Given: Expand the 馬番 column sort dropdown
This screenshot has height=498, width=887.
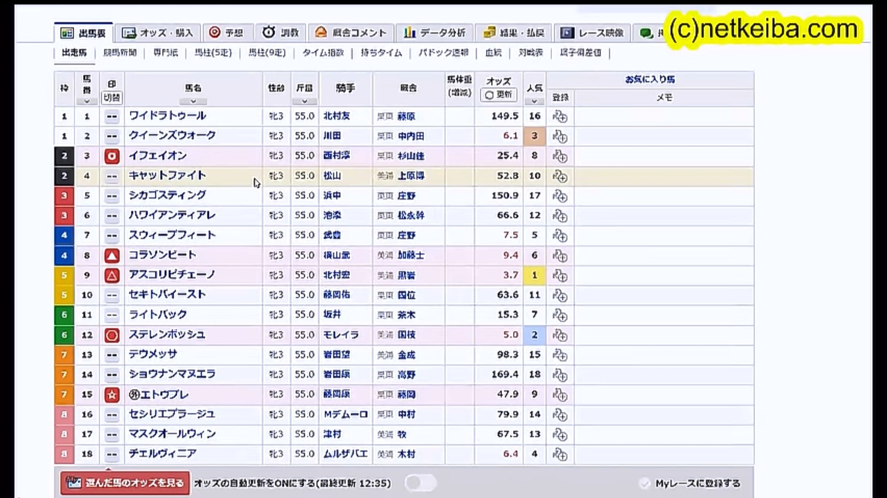Looking at the screenshot, I should coord(87,102).
